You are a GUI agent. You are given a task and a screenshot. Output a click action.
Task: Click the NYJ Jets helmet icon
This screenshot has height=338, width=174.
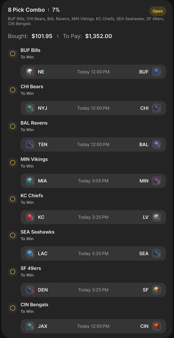point(30,108)
